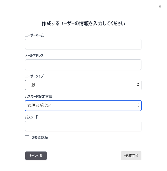Focus the ユーザーネーム input field

pyautogui.click(x=83, y=44)
